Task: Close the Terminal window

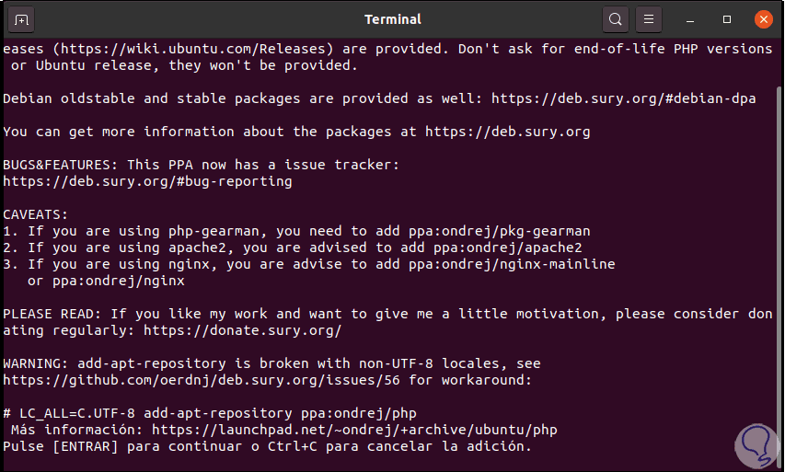Action: (x=762, y=19)
